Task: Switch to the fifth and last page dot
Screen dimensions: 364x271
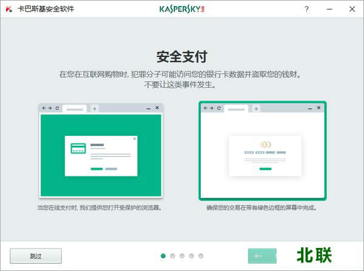Action: point(201,256)
